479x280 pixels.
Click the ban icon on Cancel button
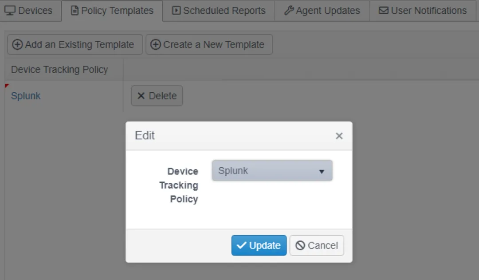(x=300, y=245)
